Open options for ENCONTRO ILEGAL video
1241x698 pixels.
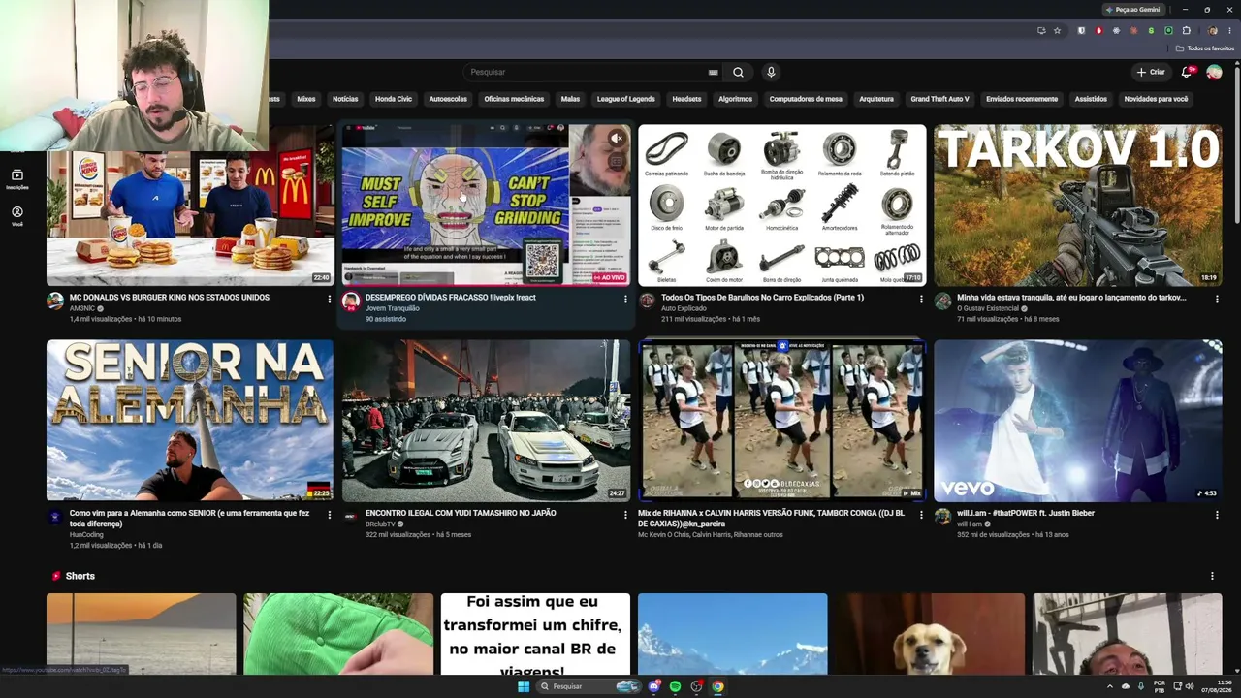(x=625, y=514)
